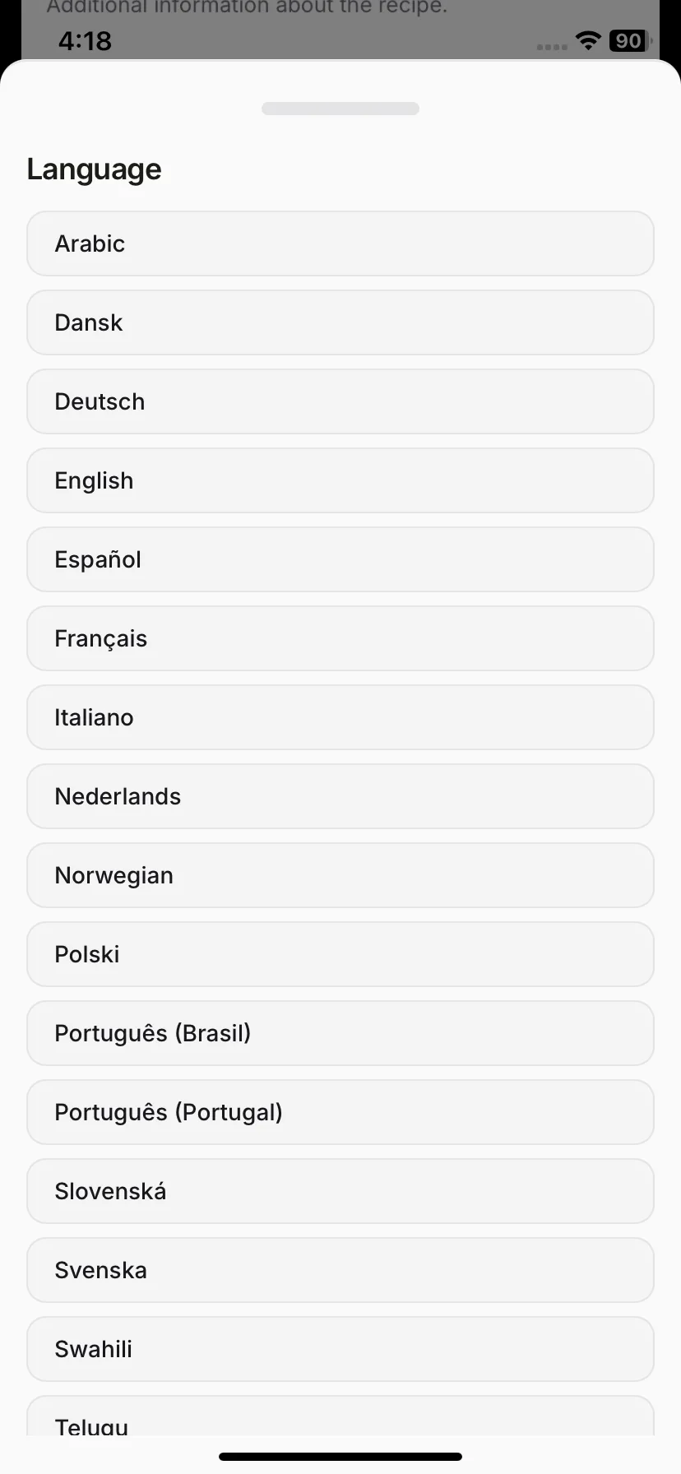The width and height of the screenshot is (681, 1474).
Task: Select Svenska from the options
Action: pos(340,1270)
